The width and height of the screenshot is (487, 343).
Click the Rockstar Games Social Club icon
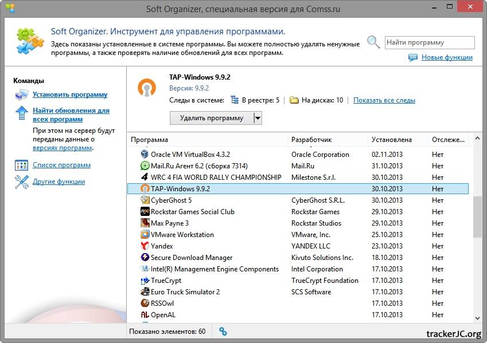pyautogui.click(x=145, y=211)
